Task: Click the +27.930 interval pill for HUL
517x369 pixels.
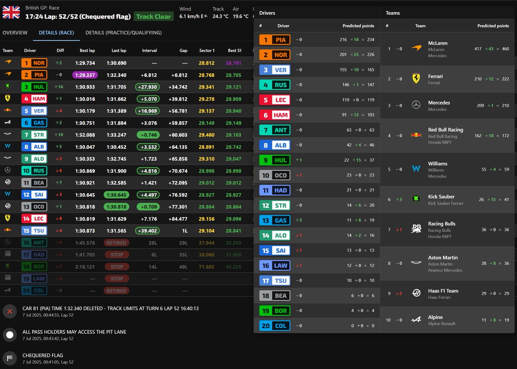Action: pos(146,87)
